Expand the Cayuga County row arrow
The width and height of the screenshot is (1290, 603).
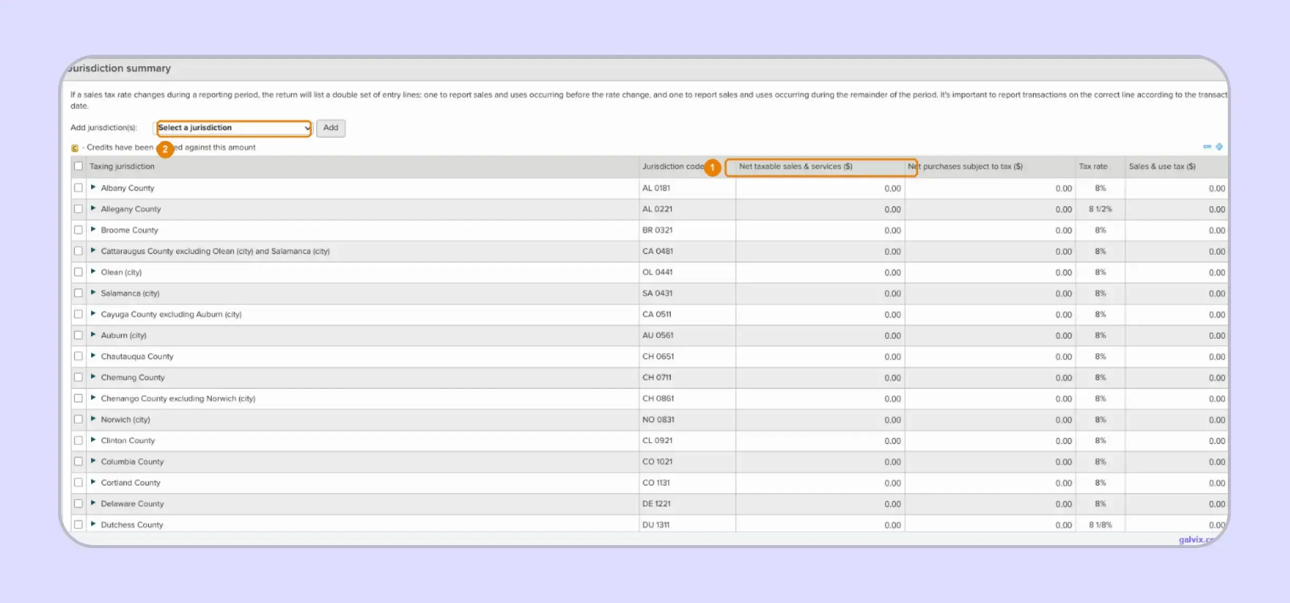tap(93, 314)
